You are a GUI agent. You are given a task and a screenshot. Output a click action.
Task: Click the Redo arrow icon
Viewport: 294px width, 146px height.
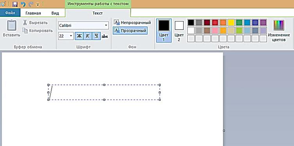tap(31, 4)
